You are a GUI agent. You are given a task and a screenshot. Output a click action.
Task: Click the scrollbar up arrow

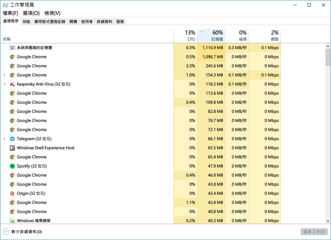pos(328,46)
